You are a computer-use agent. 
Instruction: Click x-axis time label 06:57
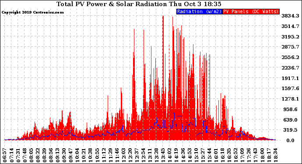click(x=5, y=155)
